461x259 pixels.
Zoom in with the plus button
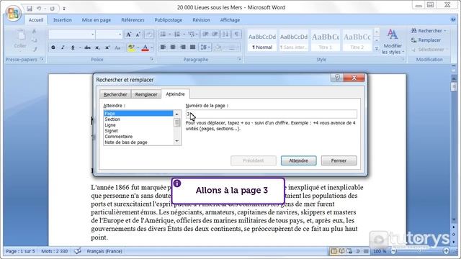tap(447, 251)
